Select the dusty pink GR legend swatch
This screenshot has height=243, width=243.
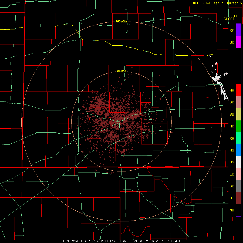(x=238, y=102)
